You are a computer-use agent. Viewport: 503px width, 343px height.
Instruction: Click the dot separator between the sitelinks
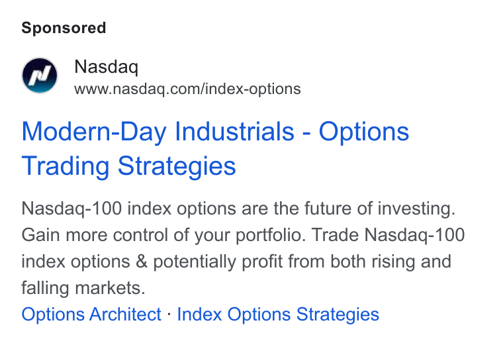click(169, 313)
